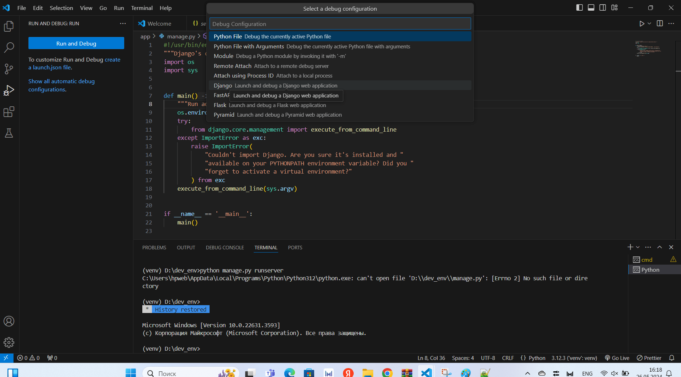
Task: Click create a launch.json file link
Action: click(74, 63)
